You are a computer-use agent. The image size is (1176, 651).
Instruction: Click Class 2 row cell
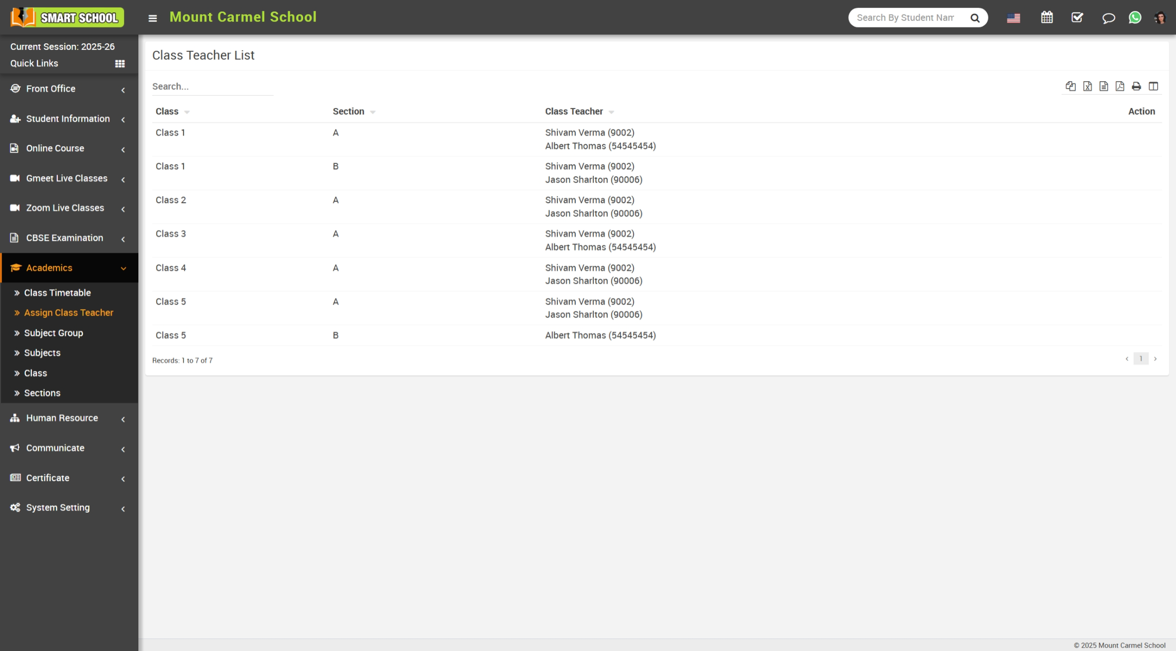pos(171,200)
